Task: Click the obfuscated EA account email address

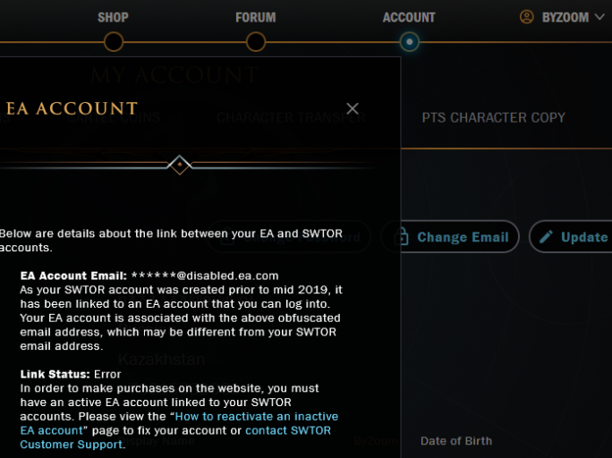Action: click(205, 276)
